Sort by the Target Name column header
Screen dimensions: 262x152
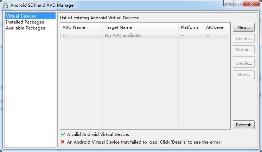[x=140, y=27]
